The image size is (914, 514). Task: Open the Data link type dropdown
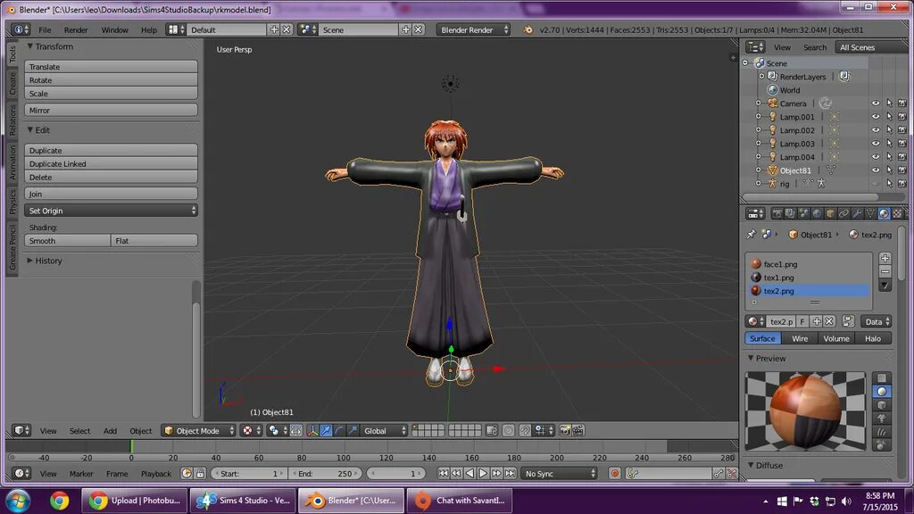point(877,321)
